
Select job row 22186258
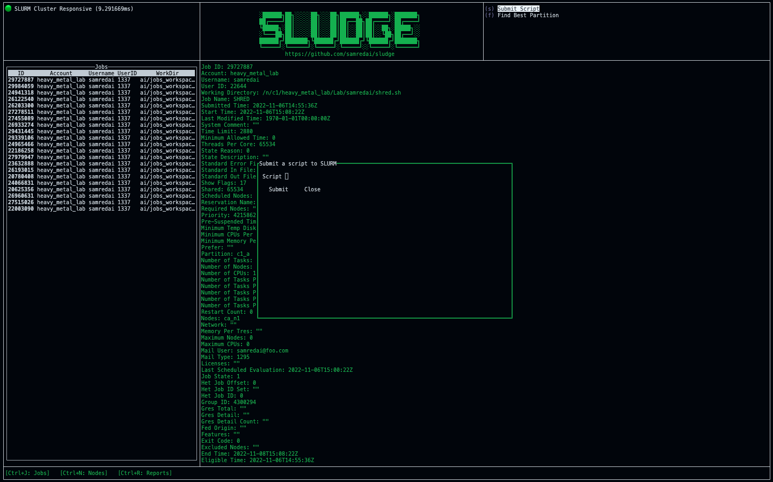click(x=101, y=150)
